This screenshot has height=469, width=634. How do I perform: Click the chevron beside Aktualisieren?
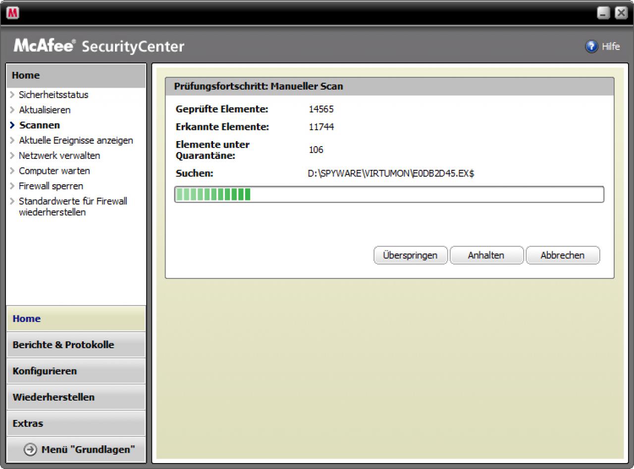pos(12,110)
